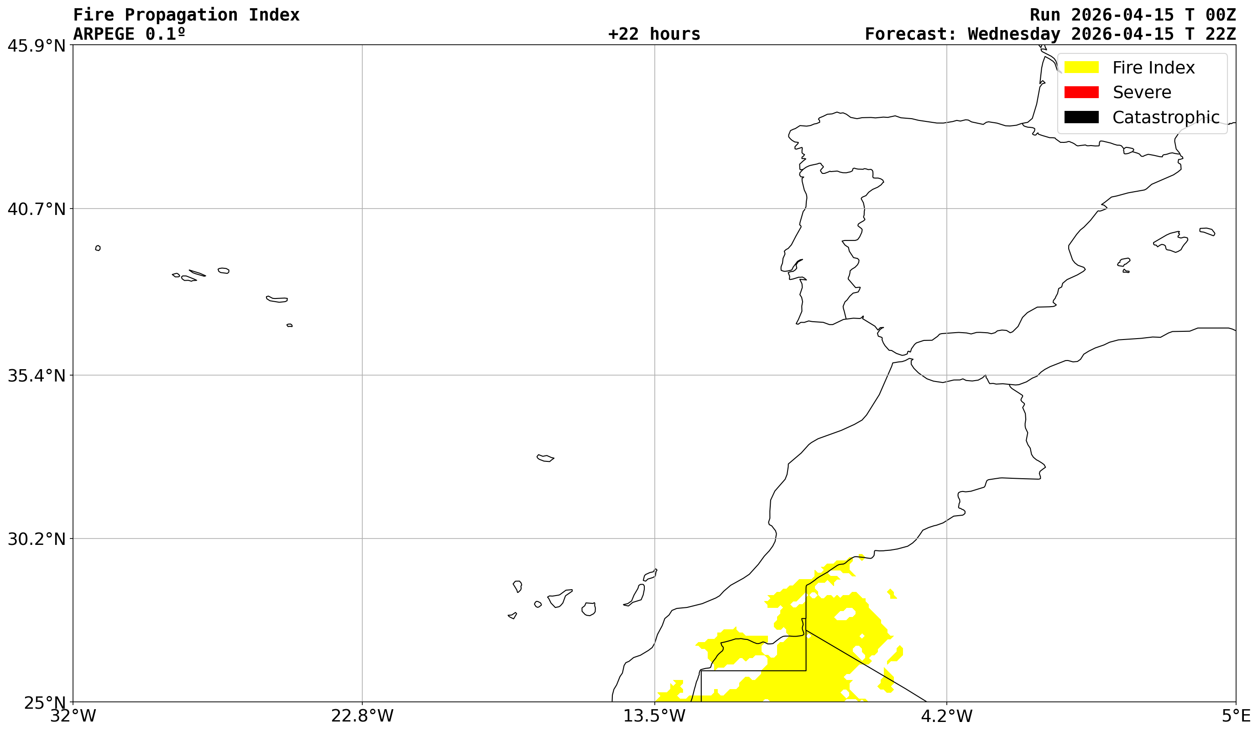Click the 22.8°W longitude axis label
The image size is (1258, 732).
362,716
